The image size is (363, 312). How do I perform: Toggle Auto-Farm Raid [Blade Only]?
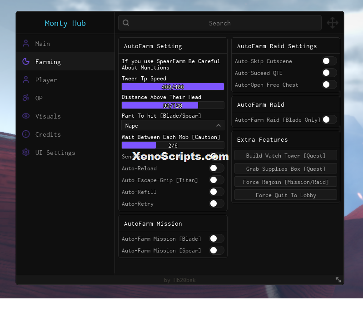coord(329,119)
